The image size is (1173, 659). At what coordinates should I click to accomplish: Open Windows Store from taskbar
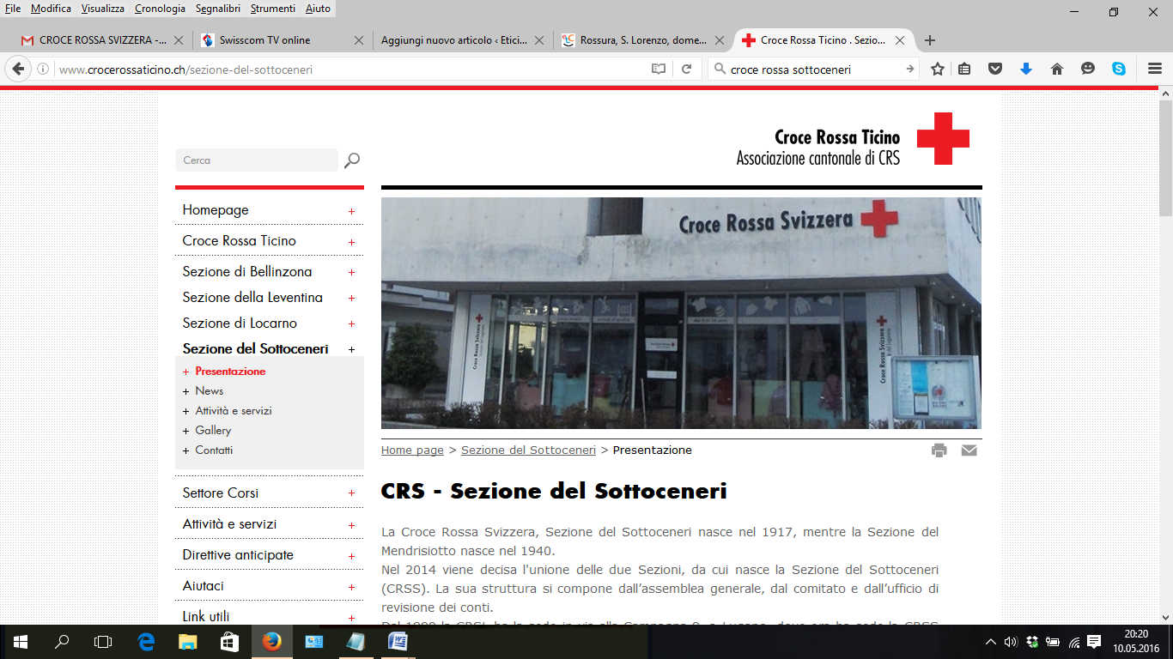pyautogui.click(x=229, y=642)
